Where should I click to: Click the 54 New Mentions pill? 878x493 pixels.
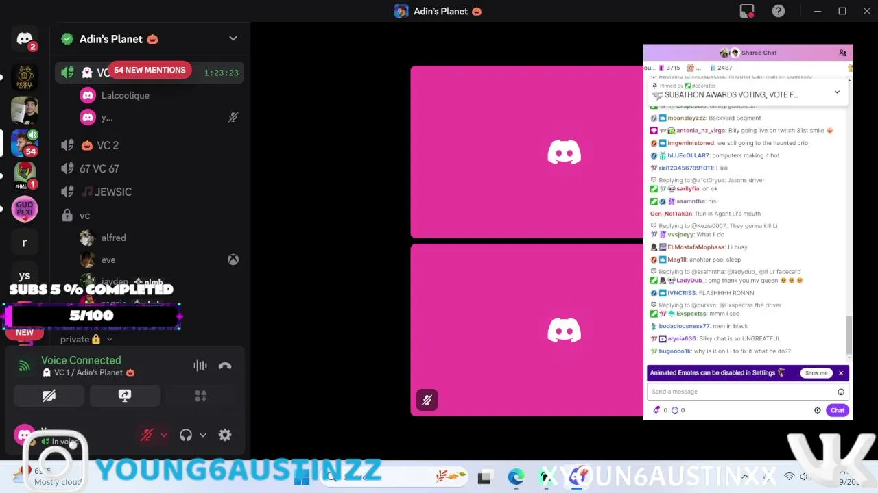(150, 70)
